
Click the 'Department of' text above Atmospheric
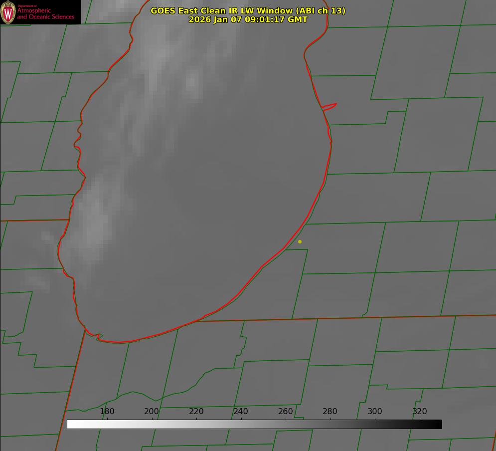pos(23,6)
